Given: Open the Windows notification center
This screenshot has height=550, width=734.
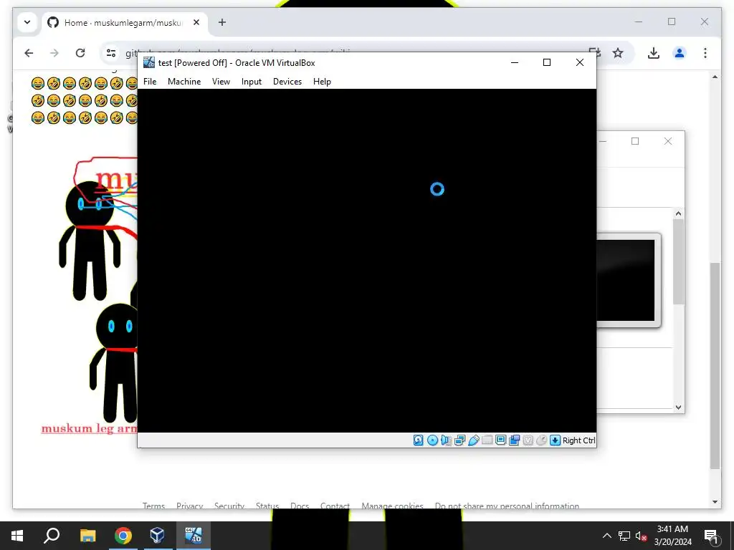Looking at the screenshot, I should coord(711,536).
